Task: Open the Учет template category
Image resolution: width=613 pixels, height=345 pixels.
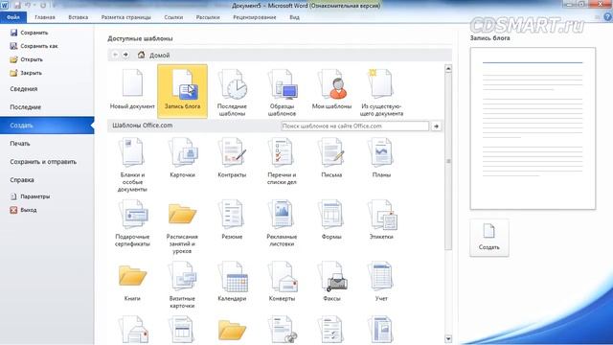Action: pos(381,282)
